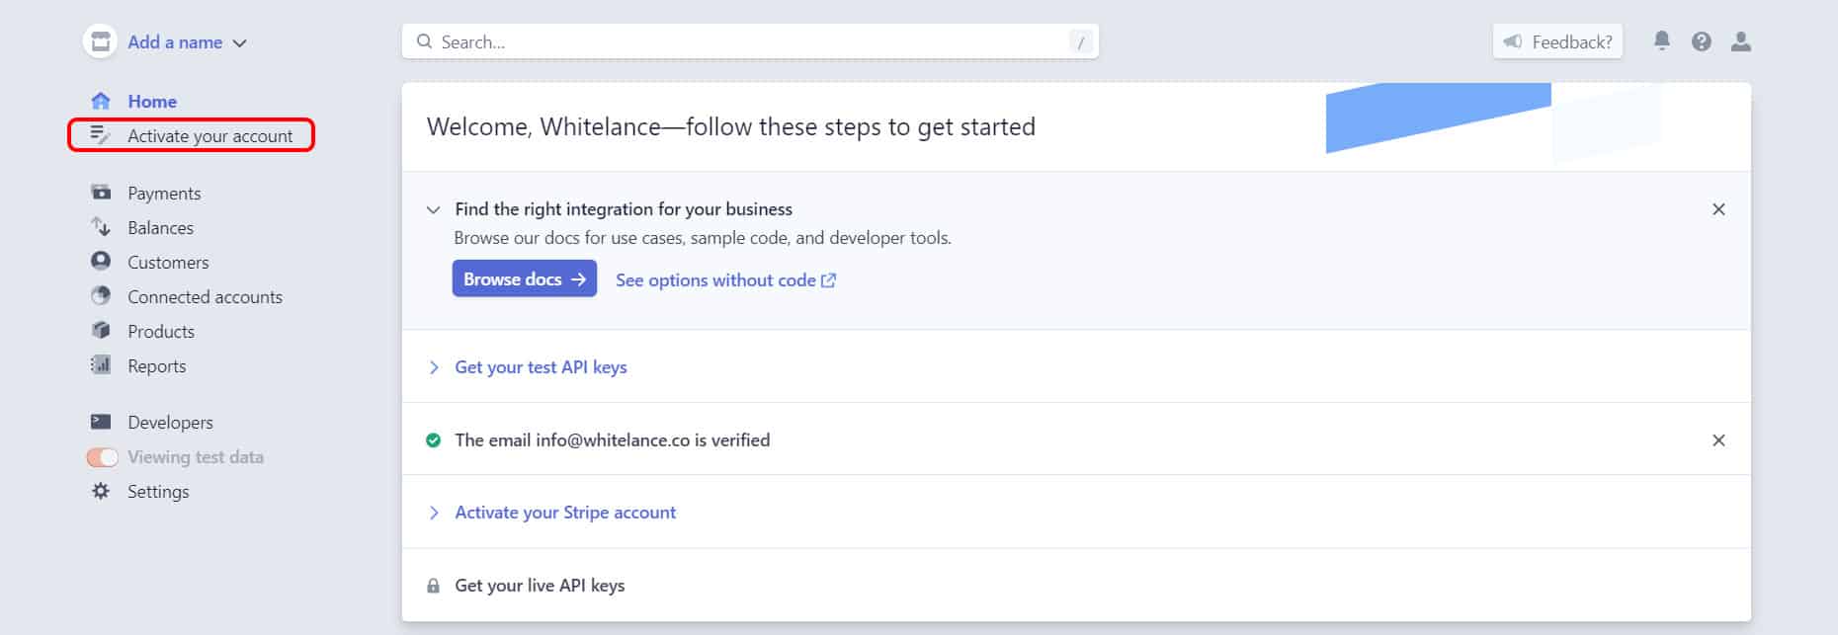This screenshot has height=635, width=1838.
Task: Click the email info@whitelance.co is verified text
Action: pyautogui.click(x=612, y=440)
